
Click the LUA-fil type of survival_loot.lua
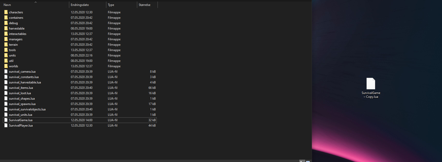(x=112, y=93)
